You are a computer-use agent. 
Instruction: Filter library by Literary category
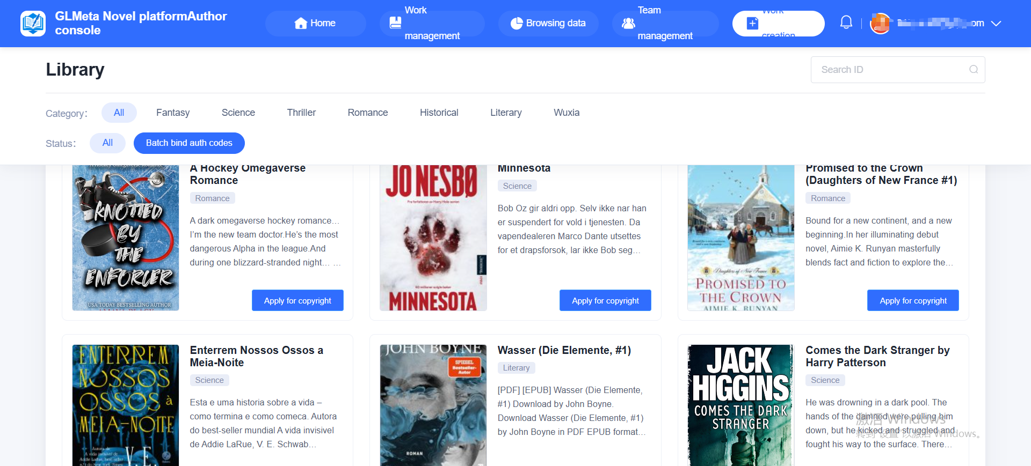pyautogui.click(x=506, y=113)
